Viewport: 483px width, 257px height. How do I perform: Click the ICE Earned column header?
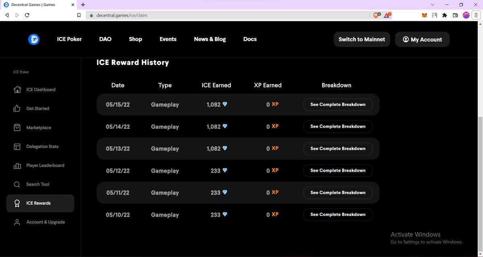[217, 85]
